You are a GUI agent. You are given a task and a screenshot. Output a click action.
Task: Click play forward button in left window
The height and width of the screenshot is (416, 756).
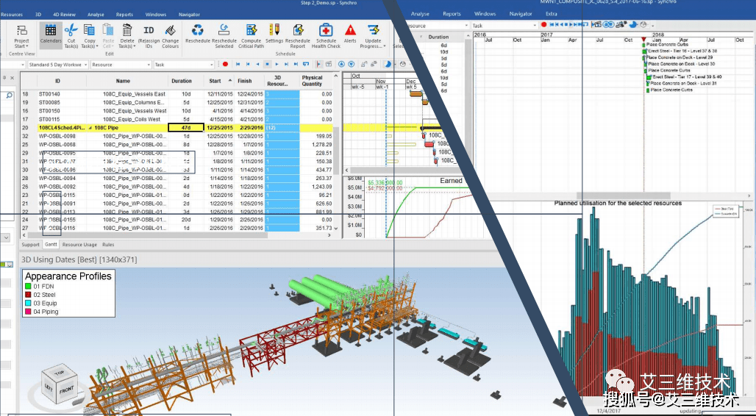tap(277, 64)
